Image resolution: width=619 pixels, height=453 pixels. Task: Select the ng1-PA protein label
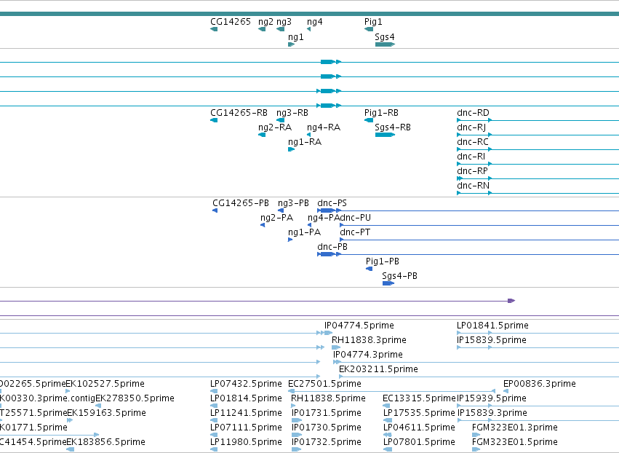304,232
